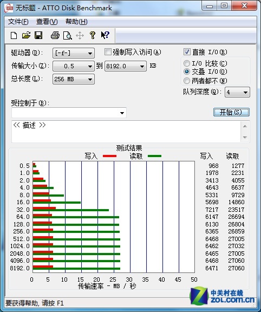Select the 两者都不 radio button
Viewport: 261px width, 312px height.
pyautogui.click(x=187, y=81)
